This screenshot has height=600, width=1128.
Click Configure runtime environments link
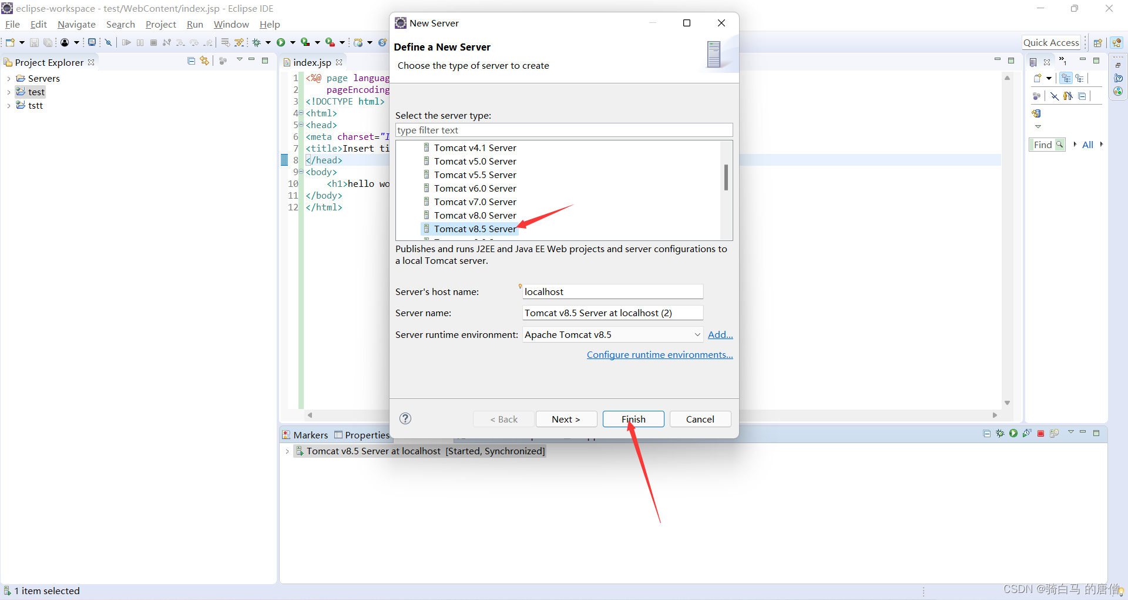[660, 355]
